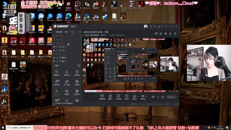Open the notification bell icon

tap(170, 34)
